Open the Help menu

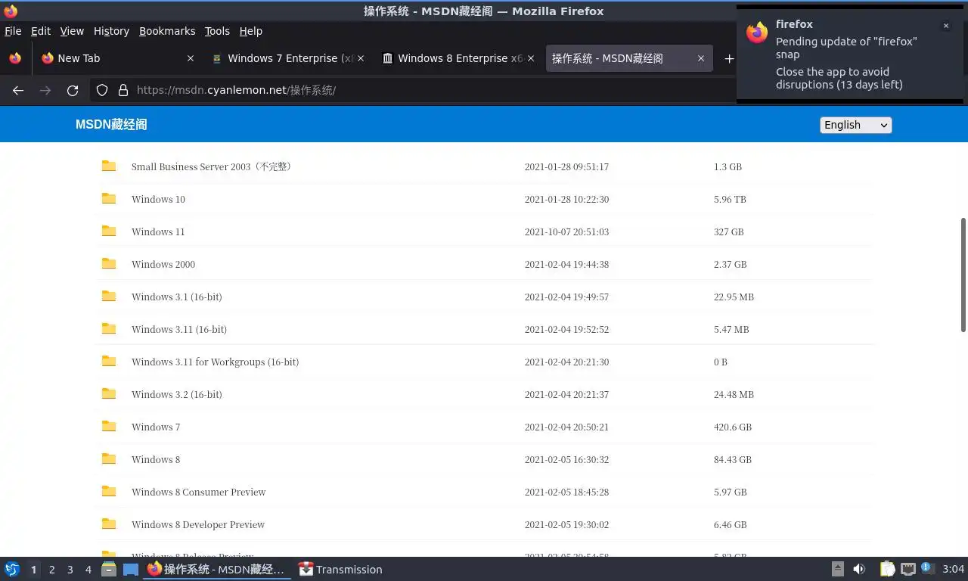(x=251, y=31)
